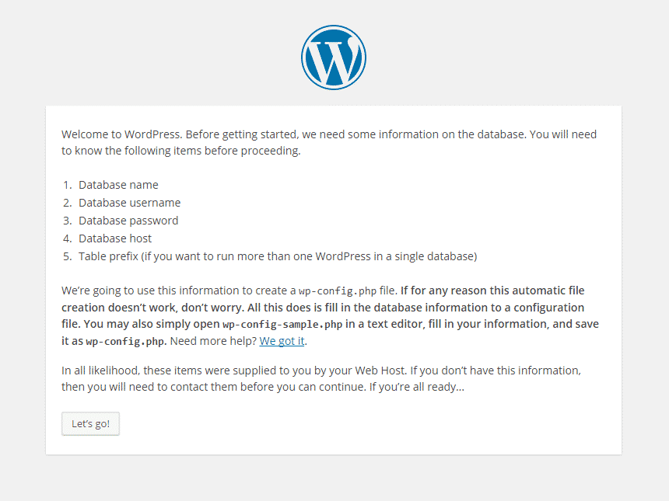This screenshot has width=669, height=501.
Task: Click the 'Database password' list entry
Action: pos(128,221)
